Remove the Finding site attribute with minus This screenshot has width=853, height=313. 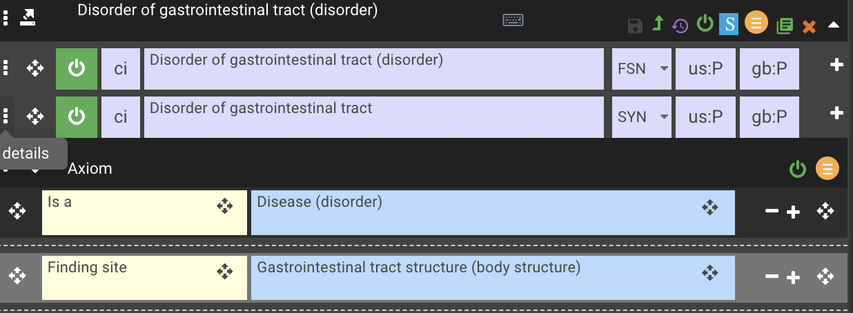click(x=772, y=277)
